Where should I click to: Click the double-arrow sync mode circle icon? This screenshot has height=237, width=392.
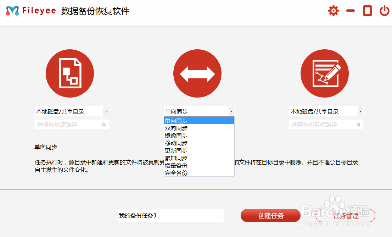[197, 73]
